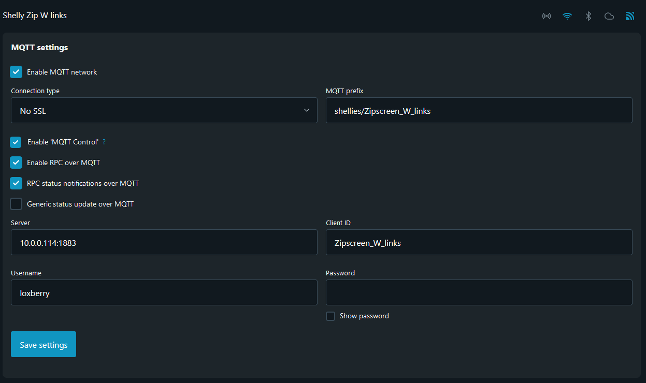Viewport: 646px width, 383px height.
Task: Toggle Enable RPC over MQTT
Action: [x=17, y=163]
